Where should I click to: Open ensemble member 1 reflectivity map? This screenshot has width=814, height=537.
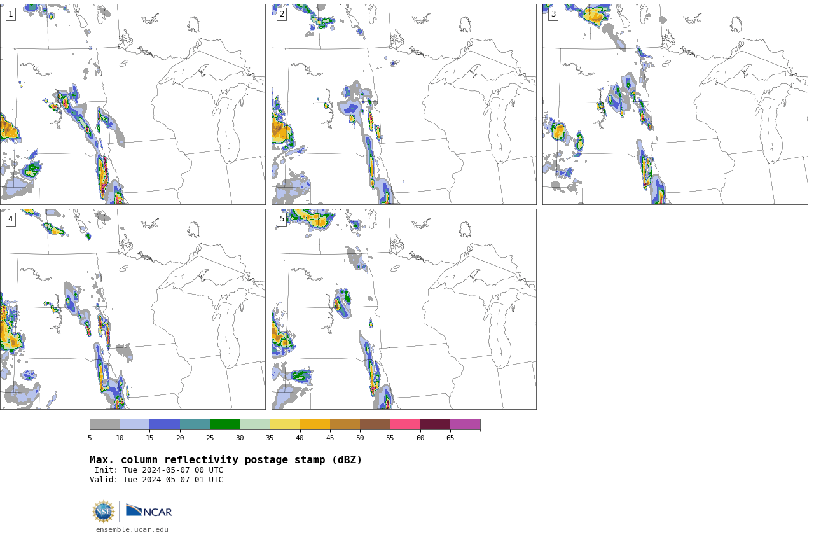click(x=132, y=104)
